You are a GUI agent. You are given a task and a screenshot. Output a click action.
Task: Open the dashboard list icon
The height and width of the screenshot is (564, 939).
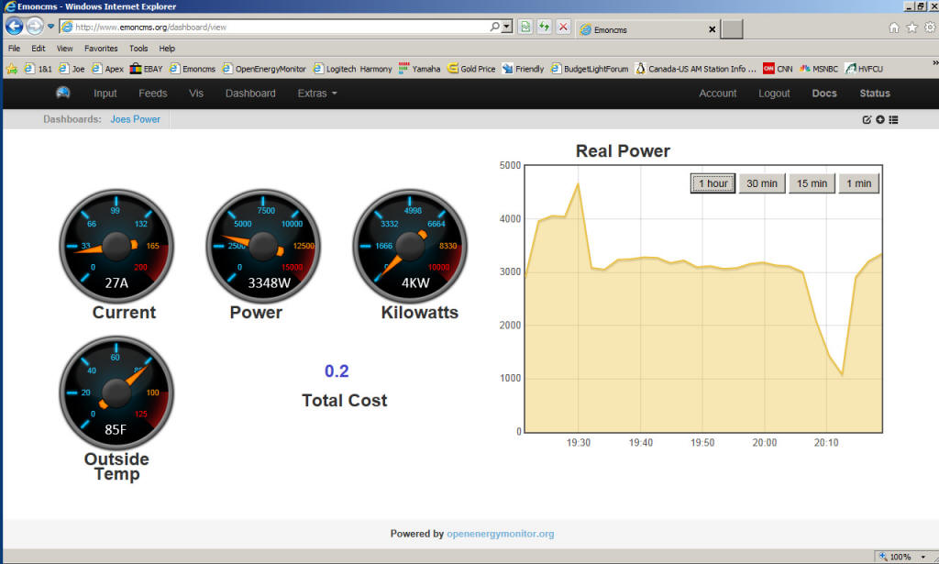tap(893, 119)
